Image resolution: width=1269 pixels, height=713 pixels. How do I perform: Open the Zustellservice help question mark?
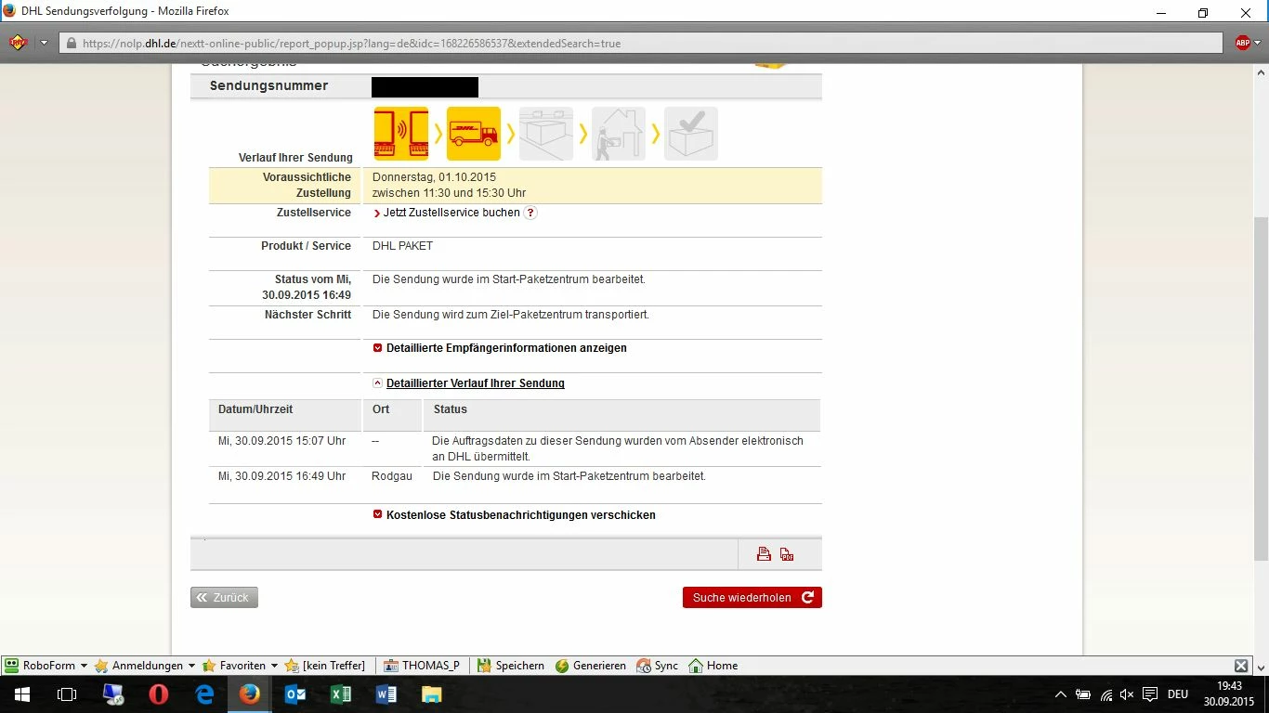(x=530, y=213)
